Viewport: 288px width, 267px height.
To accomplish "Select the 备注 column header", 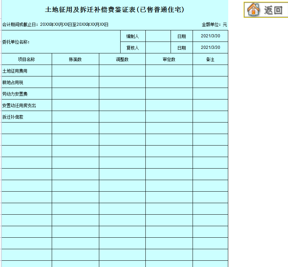I will point(210,59).
